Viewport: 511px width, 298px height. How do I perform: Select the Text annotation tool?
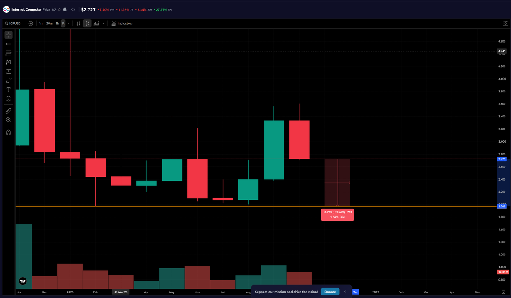tap(9, 90)
